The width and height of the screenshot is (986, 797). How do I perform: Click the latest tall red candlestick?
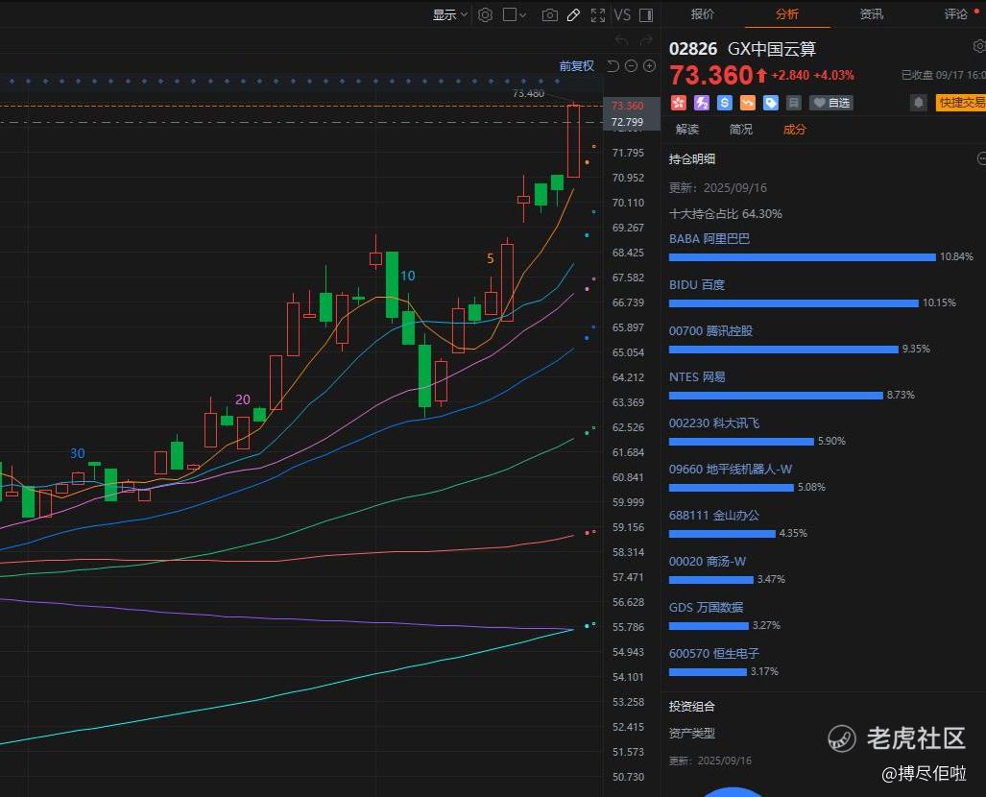tap(573, 141)
